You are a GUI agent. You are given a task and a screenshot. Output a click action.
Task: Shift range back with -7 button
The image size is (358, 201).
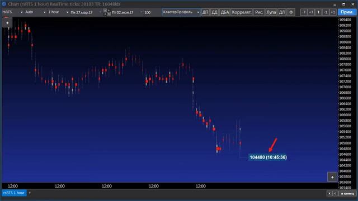pos(304,12)
